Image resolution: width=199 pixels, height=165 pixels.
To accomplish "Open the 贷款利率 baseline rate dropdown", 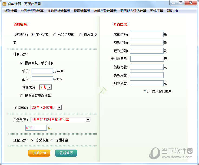I will 61,120.
